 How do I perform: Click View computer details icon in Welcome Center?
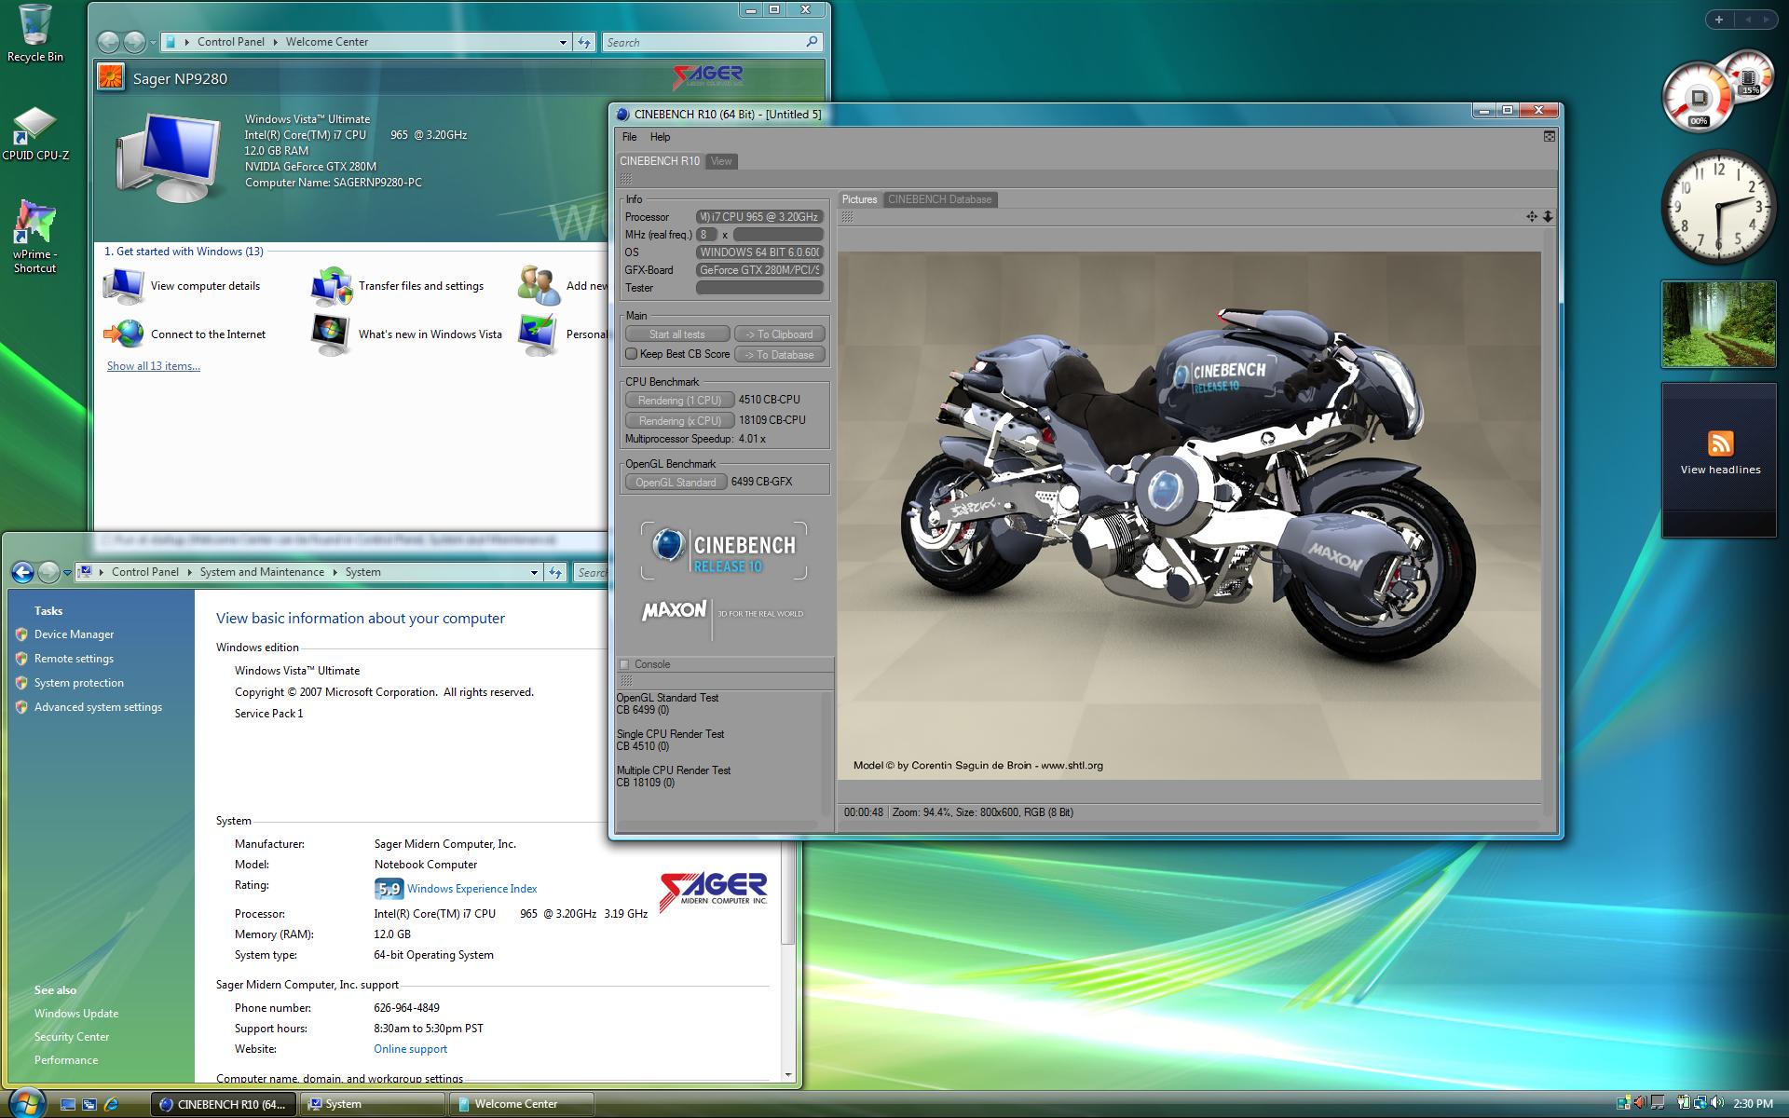(x=123, y=286)
